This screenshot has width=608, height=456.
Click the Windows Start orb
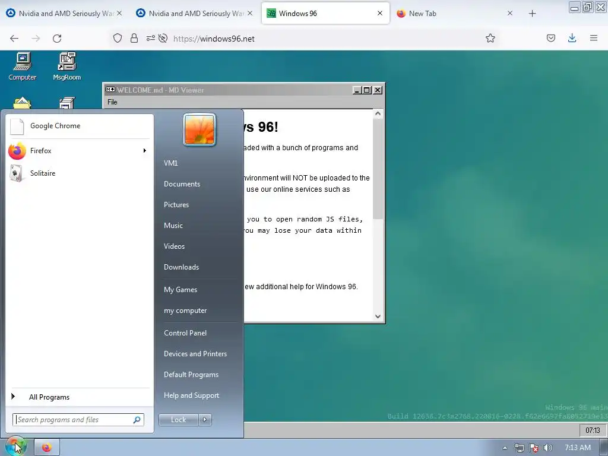pos(15,446)
